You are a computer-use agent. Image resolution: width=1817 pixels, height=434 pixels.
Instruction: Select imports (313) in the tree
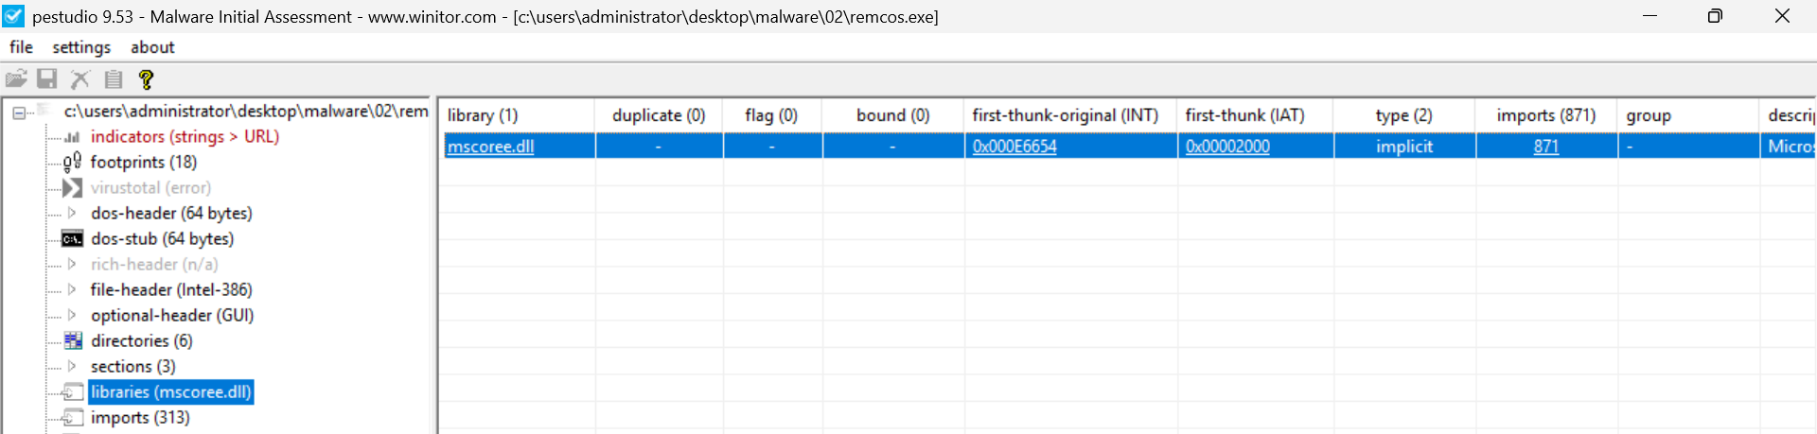click(140, 418)
